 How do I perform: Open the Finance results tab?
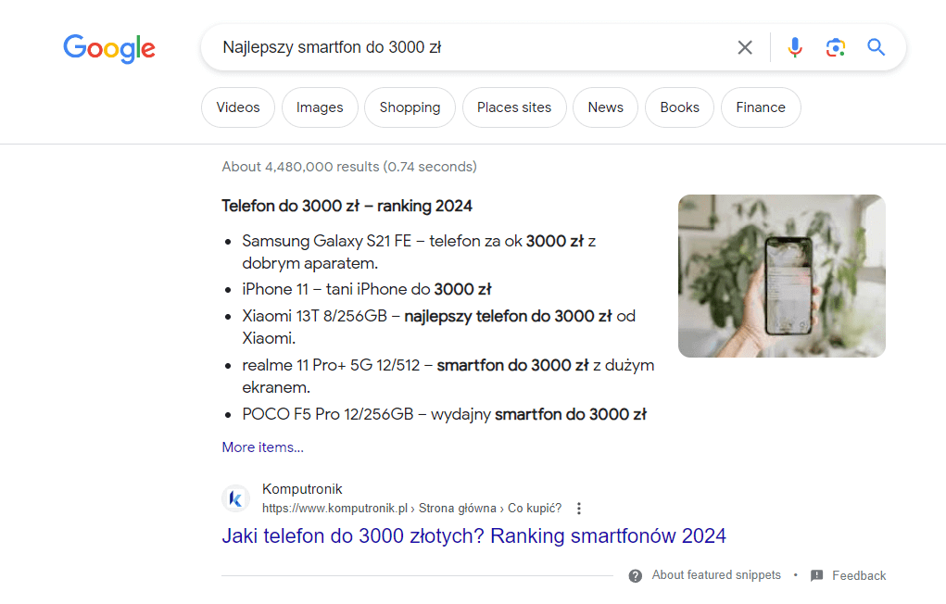[761, 107]
